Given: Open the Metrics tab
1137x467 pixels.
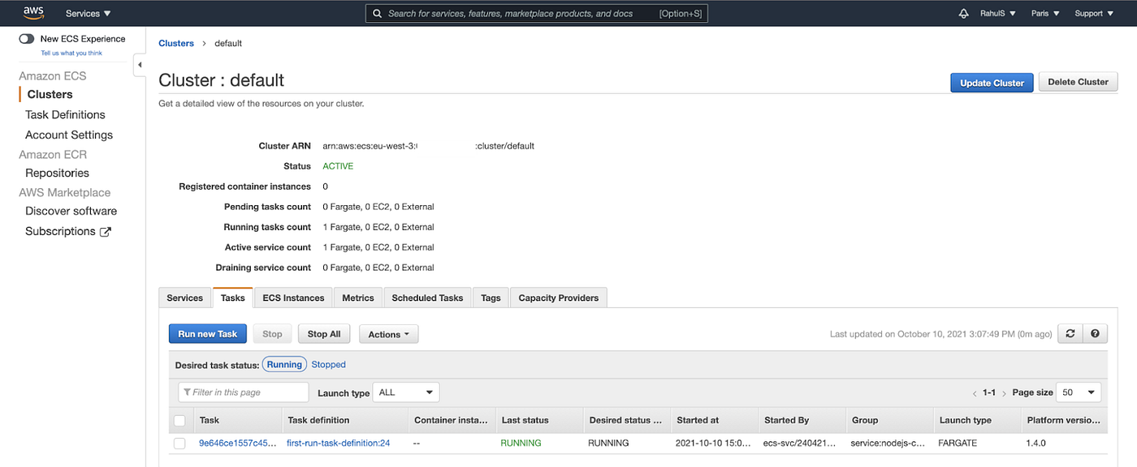Looking at the screenshot, I should (358, 298).
